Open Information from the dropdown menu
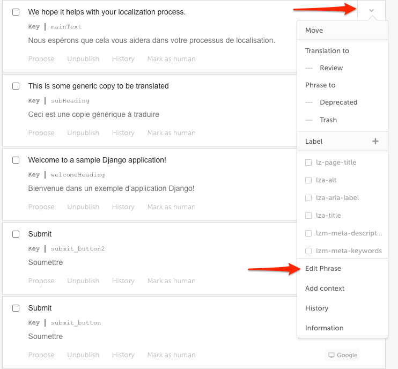Viewport: 398px width, 369px height. [x=324, y=328]
